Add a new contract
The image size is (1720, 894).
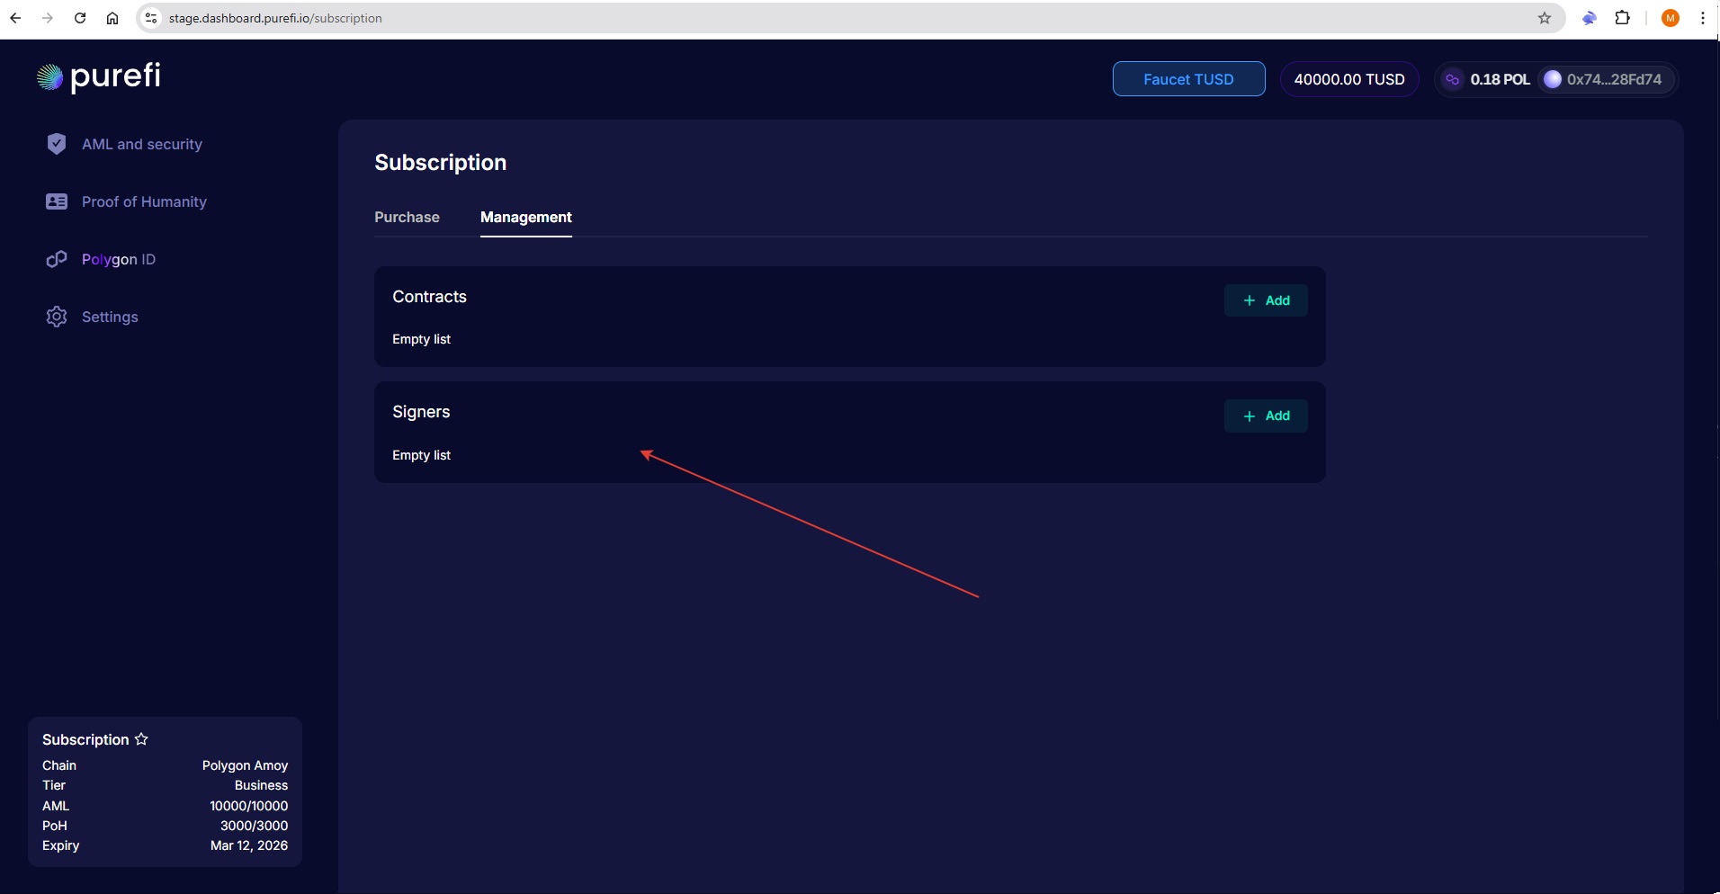1265,300
